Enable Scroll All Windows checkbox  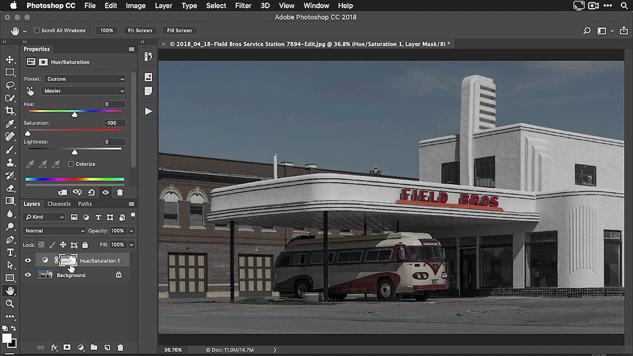coord(37,31)
